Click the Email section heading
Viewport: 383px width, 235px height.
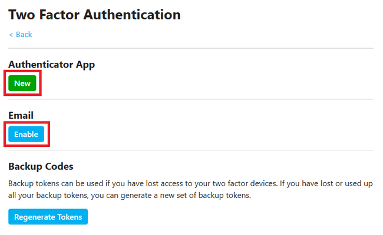tap(21, 116)
